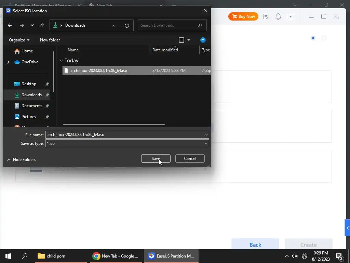This screenshot has width=350, height=263.
Task: Open the taskbar clock and date
Action: [321, 256]
